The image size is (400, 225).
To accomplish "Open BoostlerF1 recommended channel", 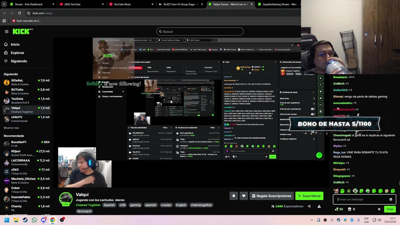I will 27,144.
